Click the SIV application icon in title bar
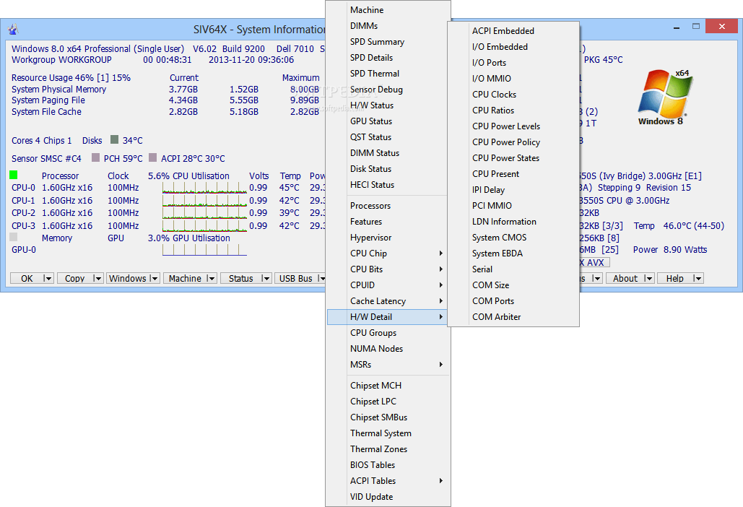This screenshot has width=743, height=507. coord(13,30)
